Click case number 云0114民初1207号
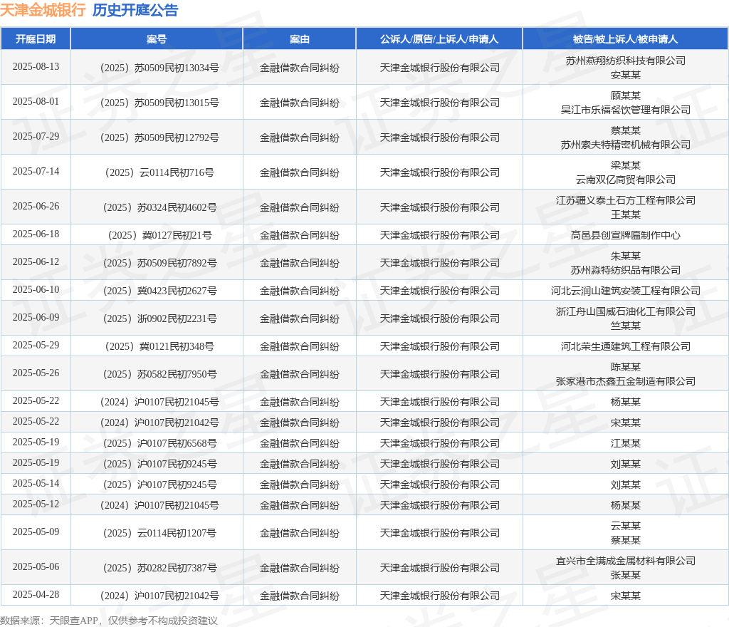The image size is (729, 627). pos(160,533)
